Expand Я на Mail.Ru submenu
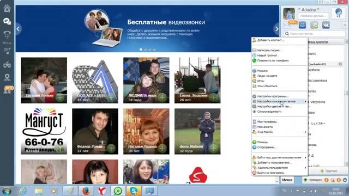Image resolution: width=349 pixels, height=196 pixels. (x=280, y=132)
